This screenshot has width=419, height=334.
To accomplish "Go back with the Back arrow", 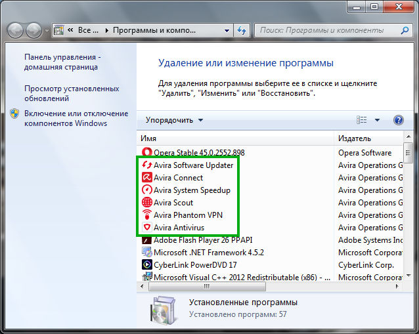I will (15, 31).
